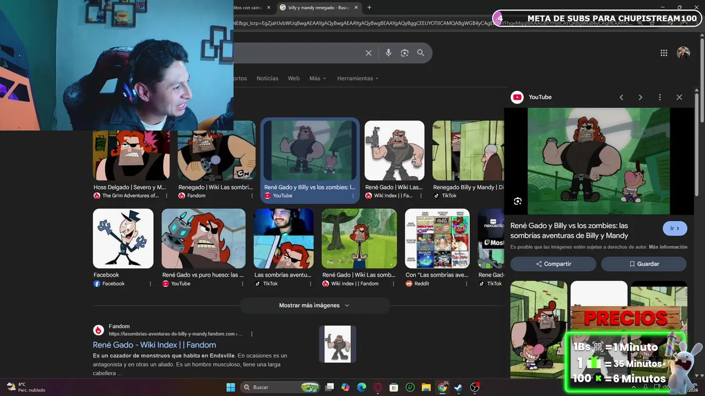Close the billy y mandy renegado tab
The image size is (705, 396).
click(356, 8)
